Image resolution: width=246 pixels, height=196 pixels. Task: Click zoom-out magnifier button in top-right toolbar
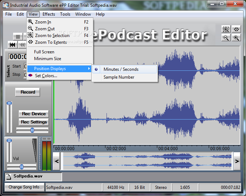click(226, 38)
